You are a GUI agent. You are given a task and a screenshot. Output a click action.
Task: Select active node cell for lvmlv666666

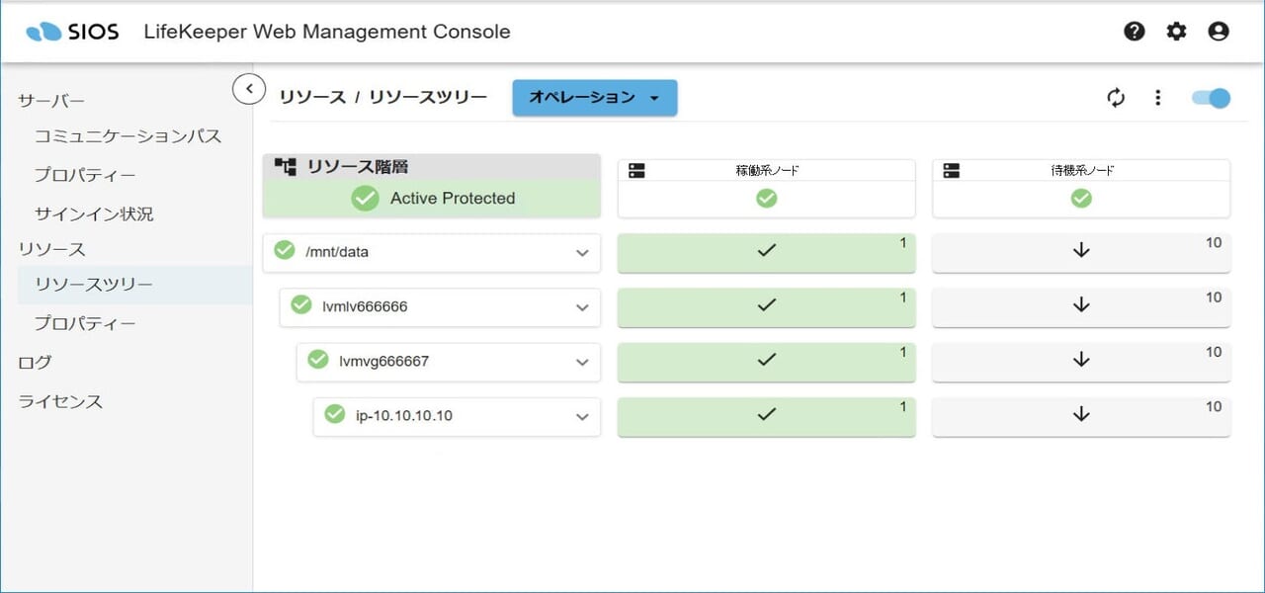pyautogui.click(x=766, y=306)
